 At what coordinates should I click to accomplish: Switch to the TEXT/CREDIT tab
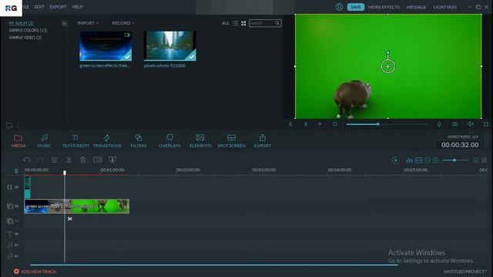click(x=75, y=141)
